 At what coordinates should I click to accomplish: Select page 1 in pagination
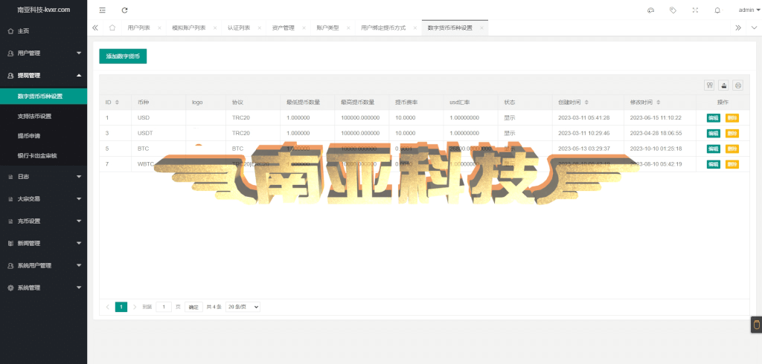tap(121, 307)
